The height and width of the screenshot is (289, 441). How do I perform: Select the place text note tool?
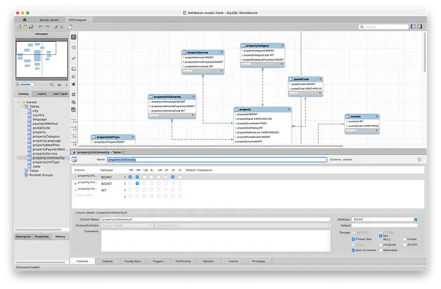(73, 77)
